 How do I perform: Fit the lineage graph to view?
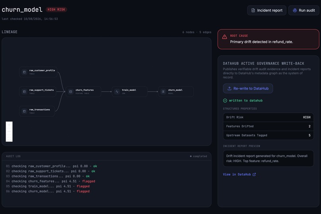(x=9, y=138)
